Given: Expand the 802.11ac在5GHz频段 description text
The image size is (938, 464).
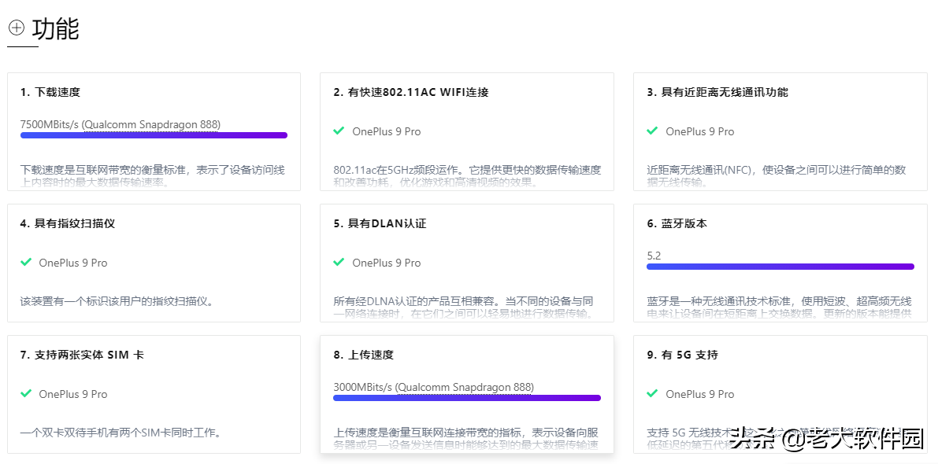Looking at the screenshot, I should click(x=466, y=175).
